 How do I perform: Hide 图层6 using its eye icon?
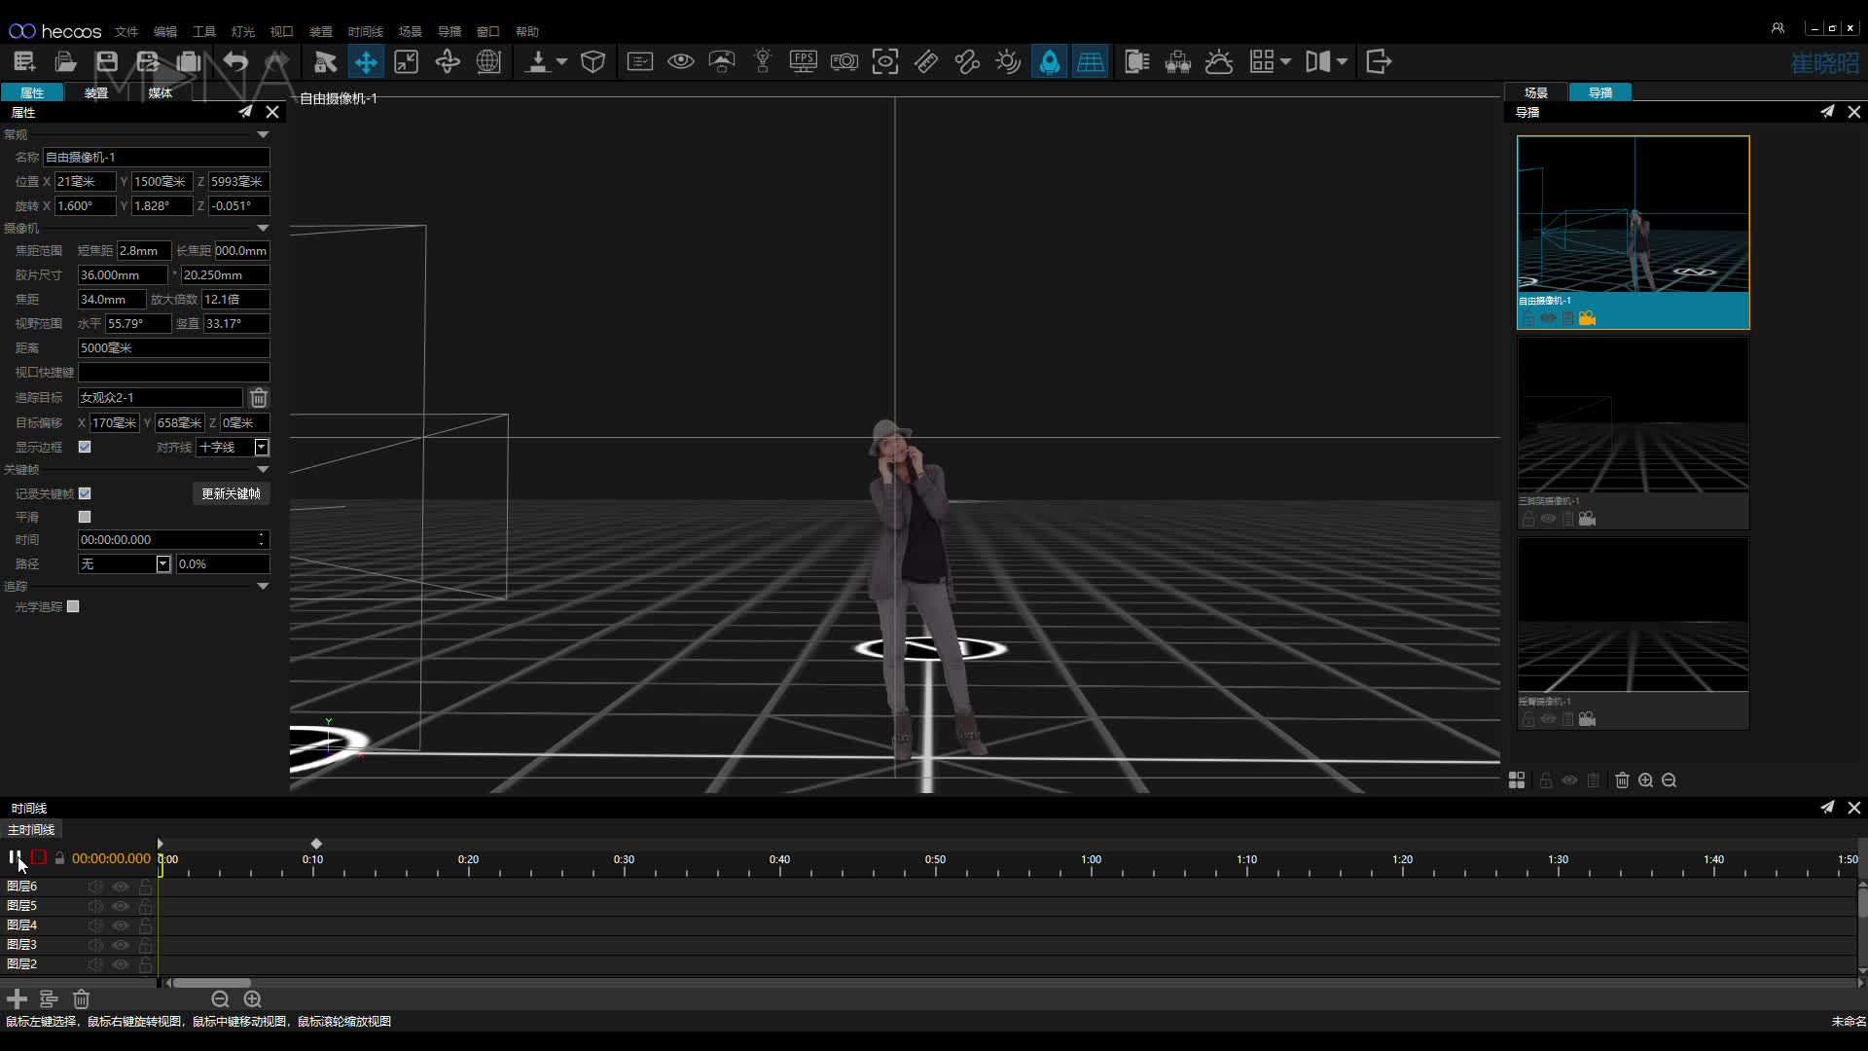click(121, 887)
